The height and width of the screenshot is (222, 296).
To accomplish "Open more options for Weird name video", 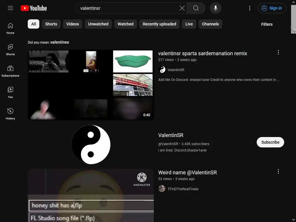I will tap(278, 171).
